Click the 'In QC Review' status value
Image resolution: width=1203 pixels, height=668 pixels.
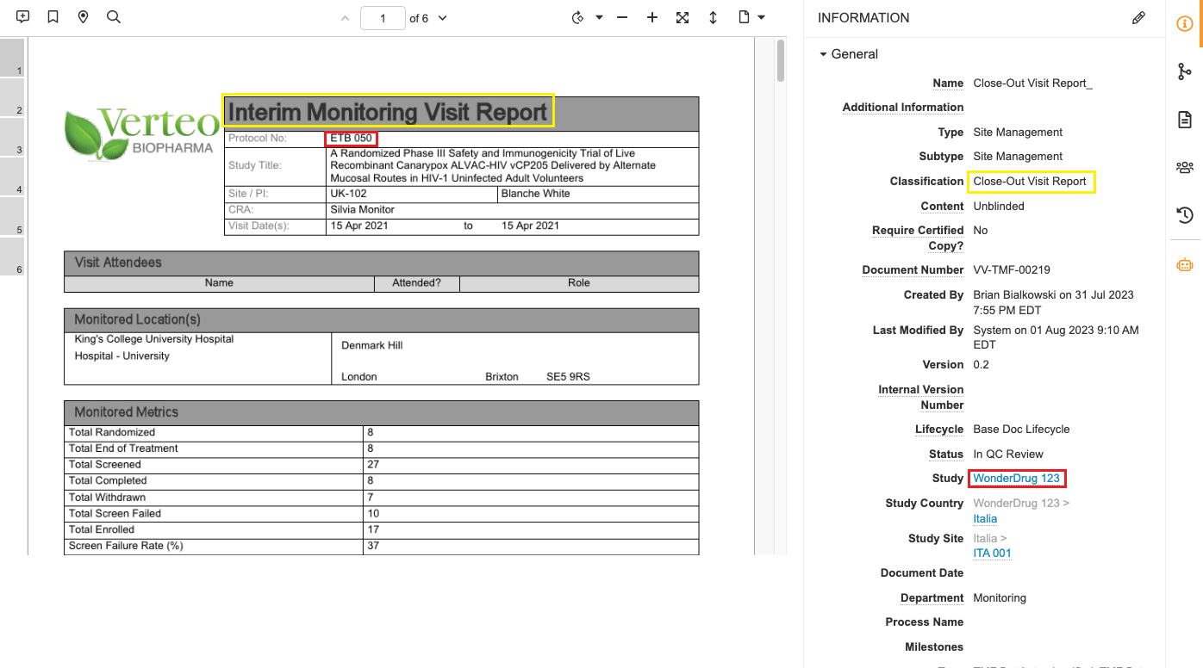(1008, 455)
